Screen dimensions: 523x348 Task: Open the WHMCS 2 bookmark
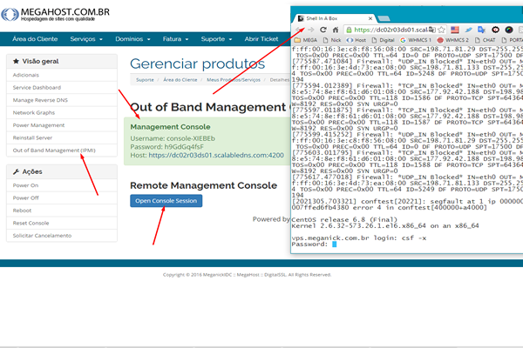[x=453, y=40]
